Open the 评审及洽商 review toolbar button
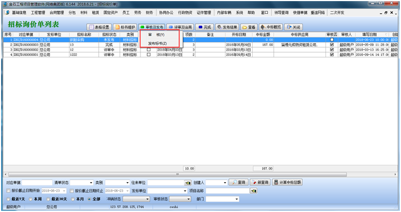 pyautogui.click(x=181, y=27)
